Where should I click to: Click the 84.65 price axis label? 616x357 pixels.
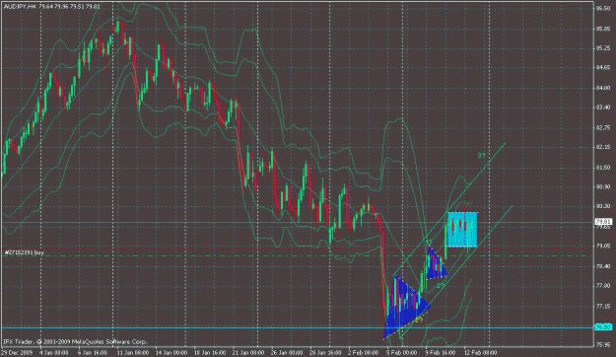[603, 68]
